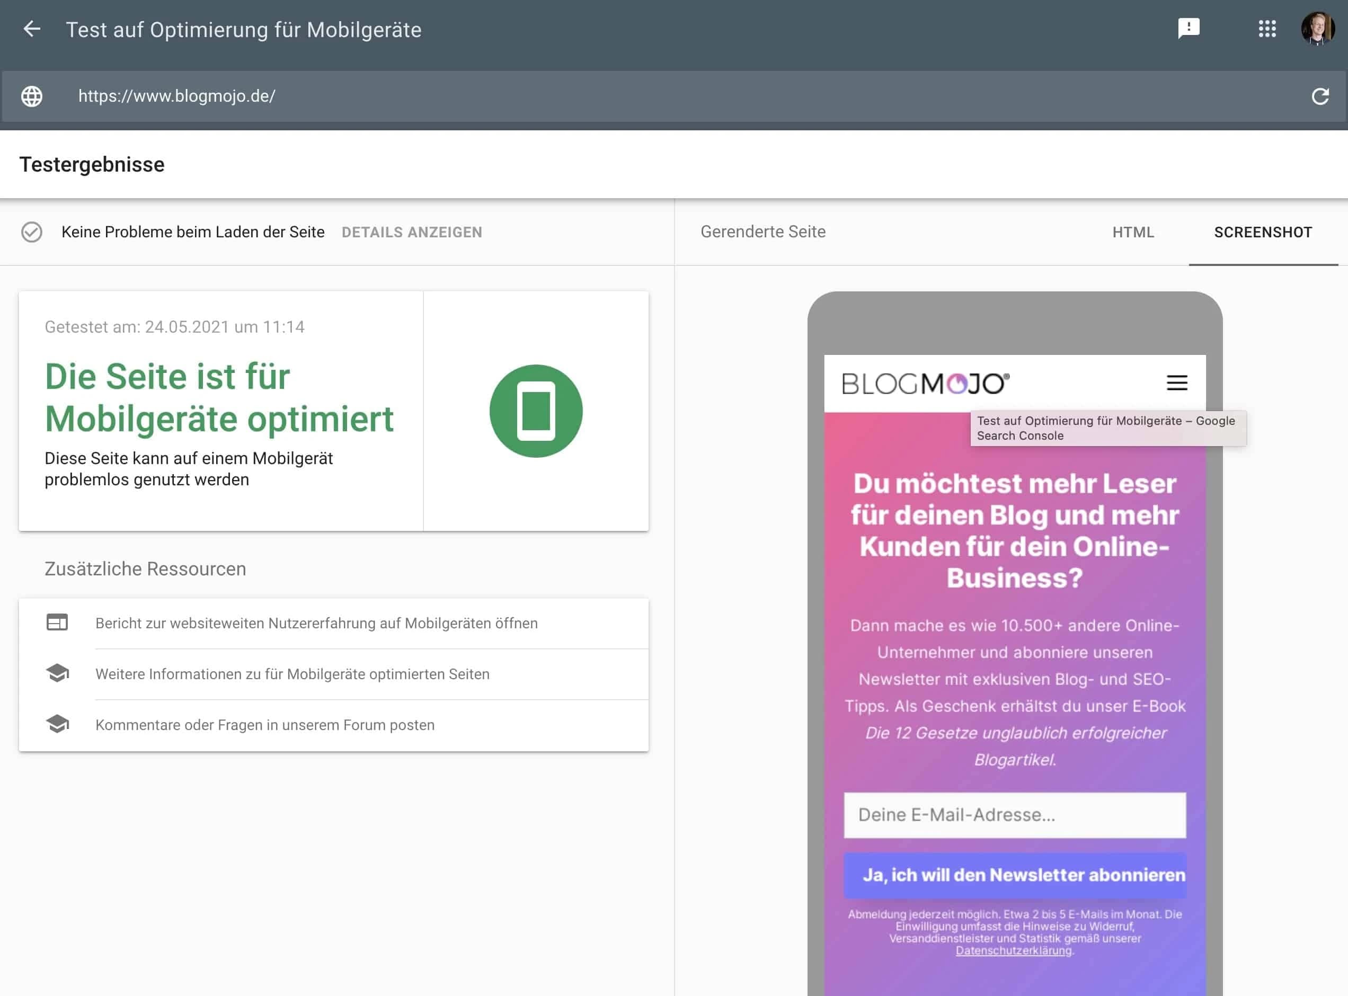Click the back arrow to leave test results
The width and height of the screenshot is (1348, 996).
pos(32,29)
